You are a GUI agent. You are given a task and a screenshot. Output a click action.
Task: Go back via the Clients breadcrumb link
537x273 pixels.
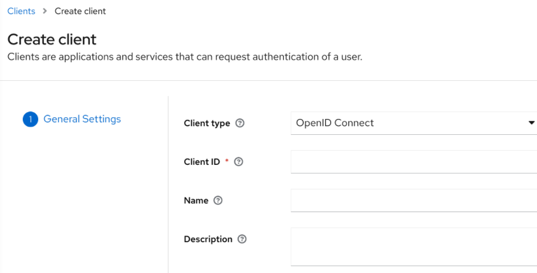(21, 11)
